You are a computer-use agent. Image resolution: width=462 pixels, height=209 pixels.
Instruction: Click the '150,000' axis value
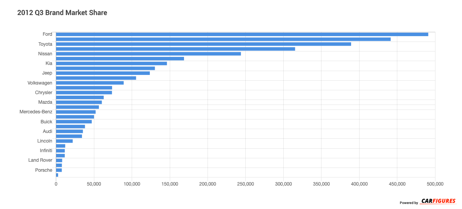(x=170, y=184)
